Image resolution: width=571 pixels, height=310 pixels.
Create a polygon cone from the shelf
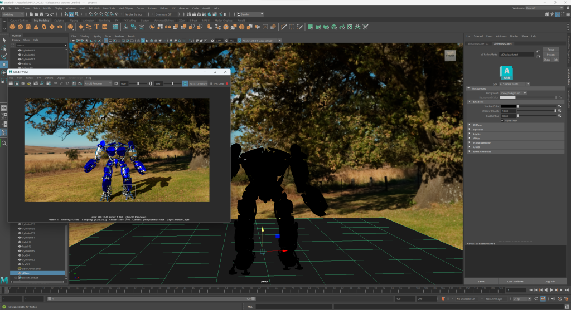pos(36,27)
